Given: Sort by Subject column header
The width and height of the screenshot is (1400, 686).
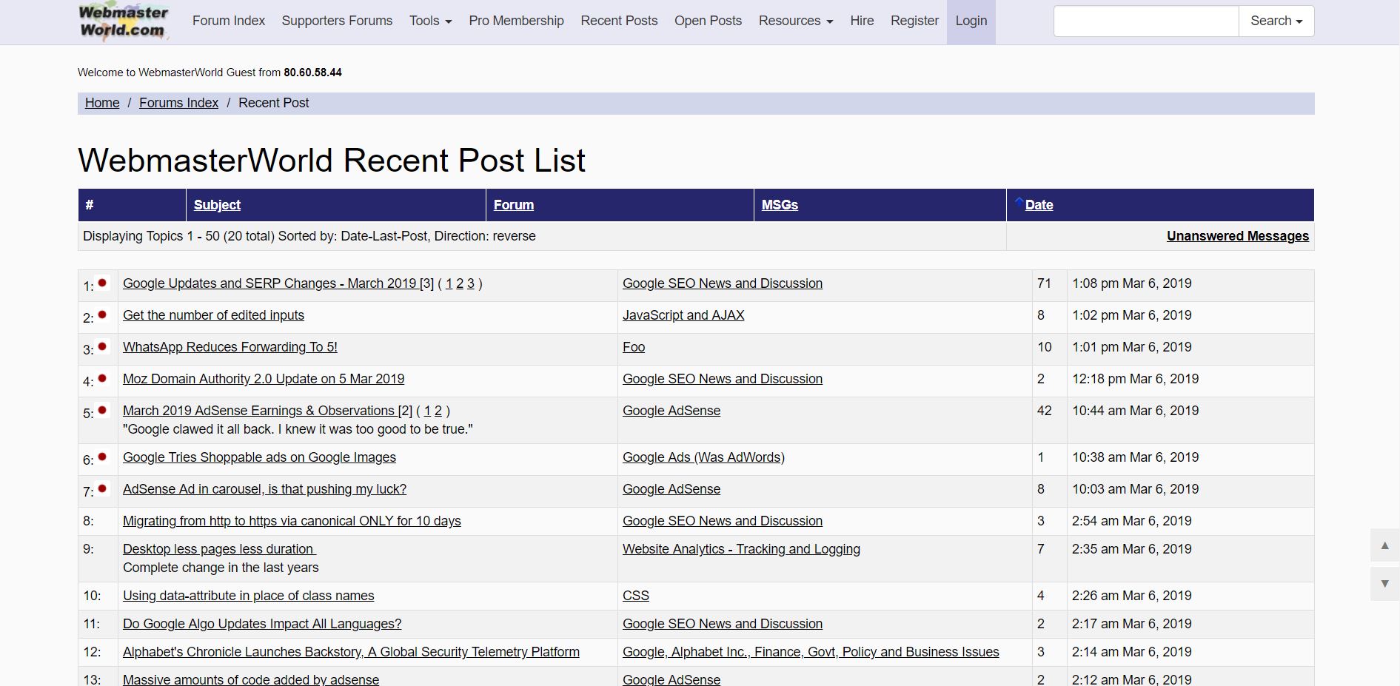Looking at the screenshot, I should (x=217, y=205).
